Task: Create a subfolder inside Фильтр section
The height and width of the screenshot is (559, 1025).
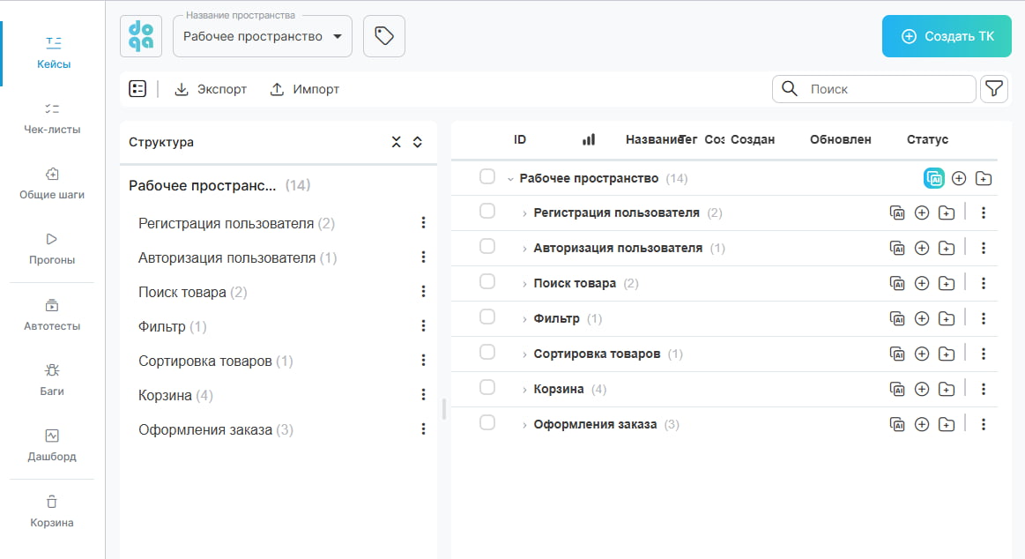Action: pyautogui.click(x=947, y=318)
